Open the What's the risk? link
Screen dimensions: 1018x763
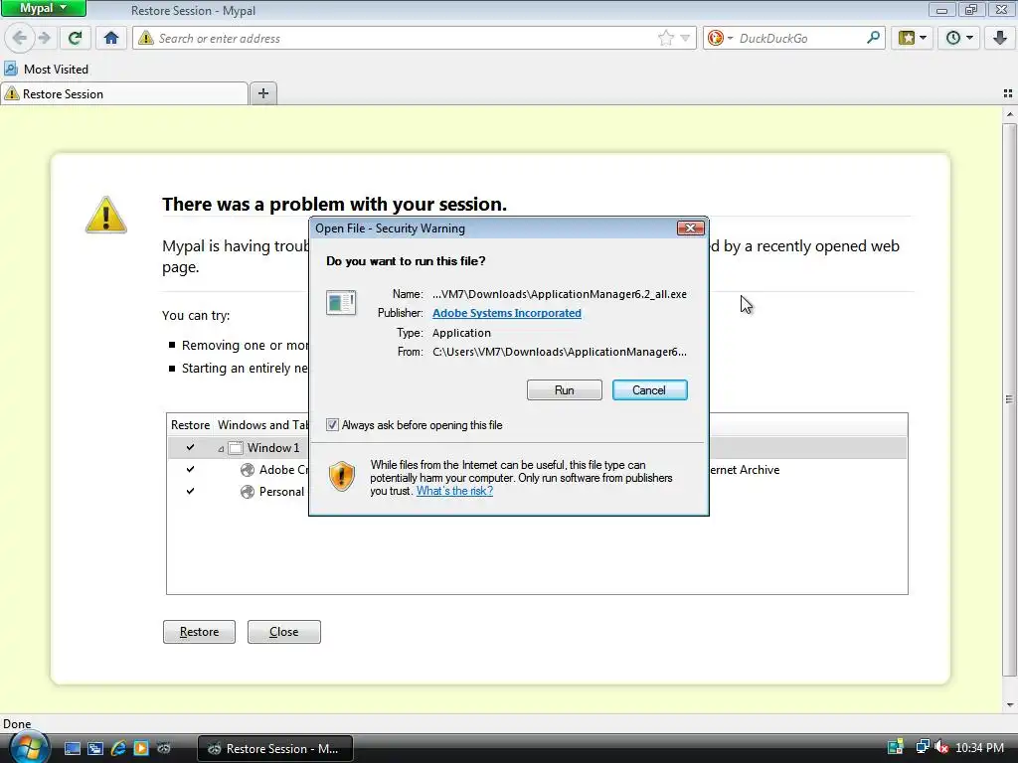(x=454, y=491)
